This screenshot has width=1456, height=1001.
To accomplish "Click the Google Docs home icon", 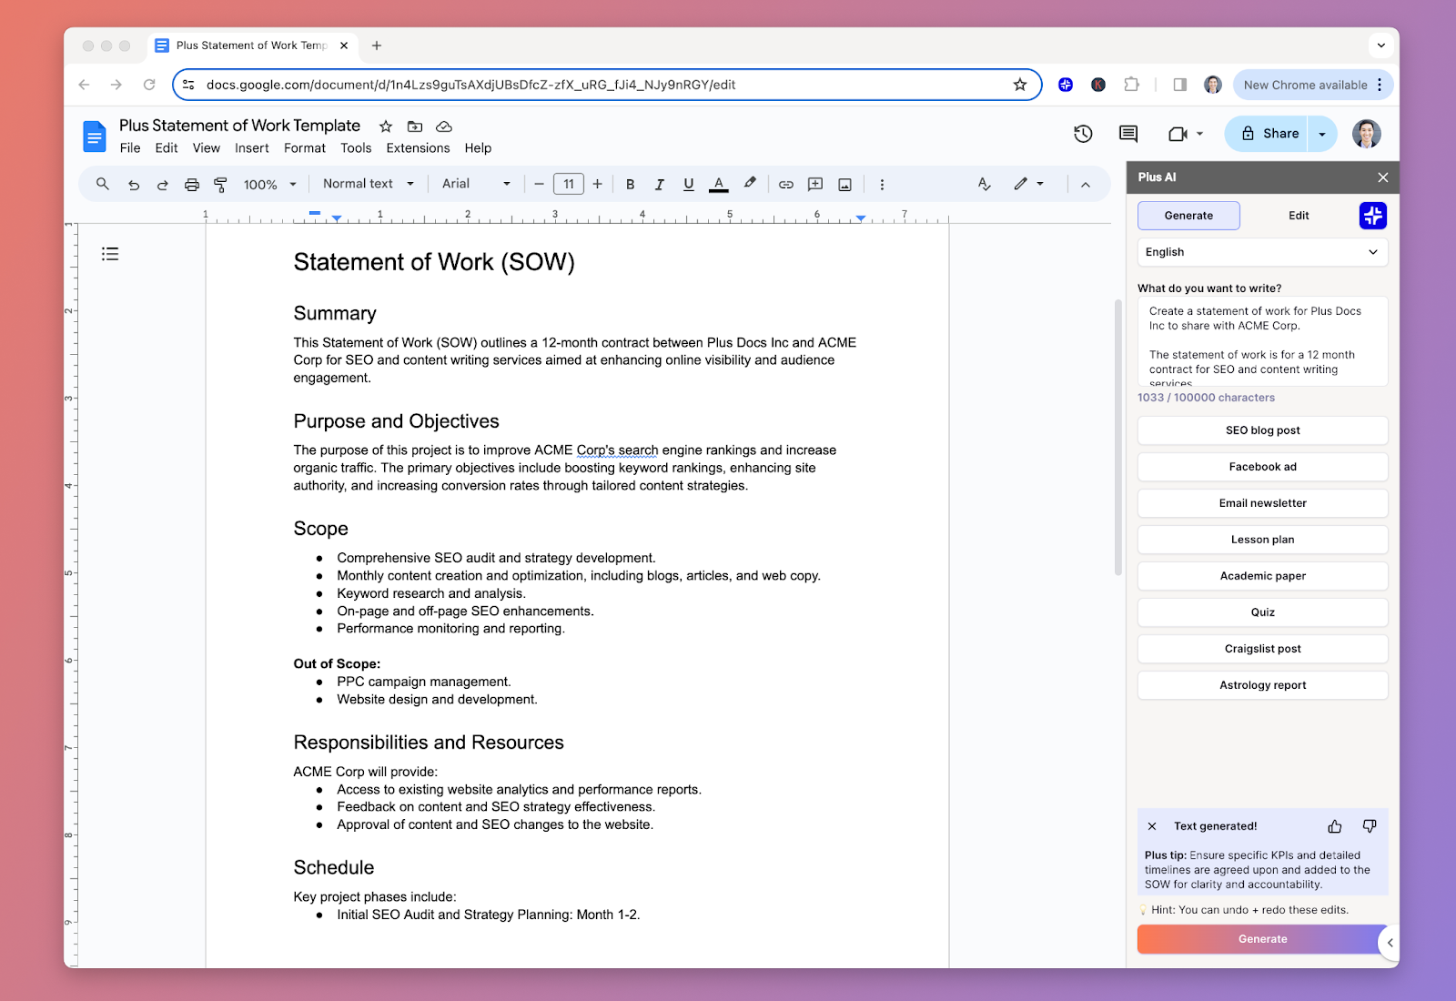I will point(95,136).
